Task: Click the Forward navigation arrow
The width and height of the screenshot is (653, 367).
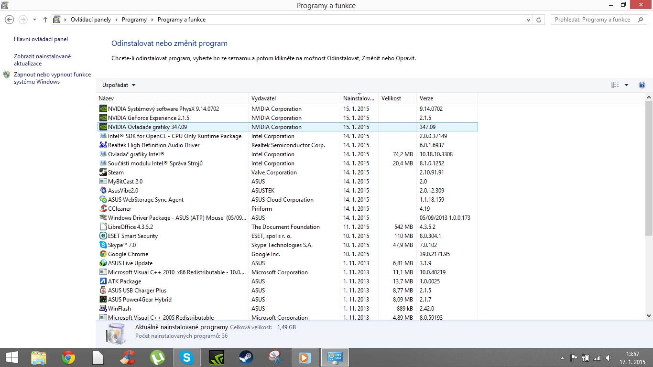Action: (x=22, y=20)
